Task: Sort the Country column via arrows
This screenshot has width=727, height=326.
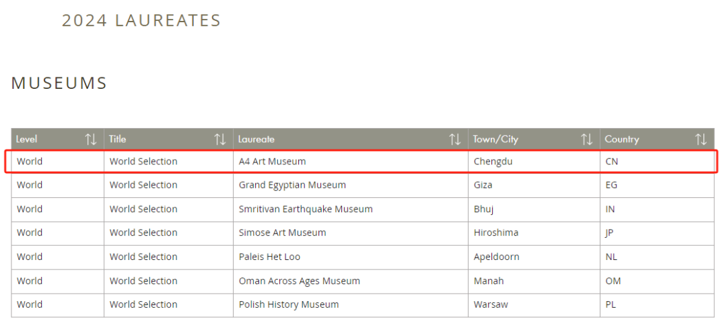Action: [701, 139]
